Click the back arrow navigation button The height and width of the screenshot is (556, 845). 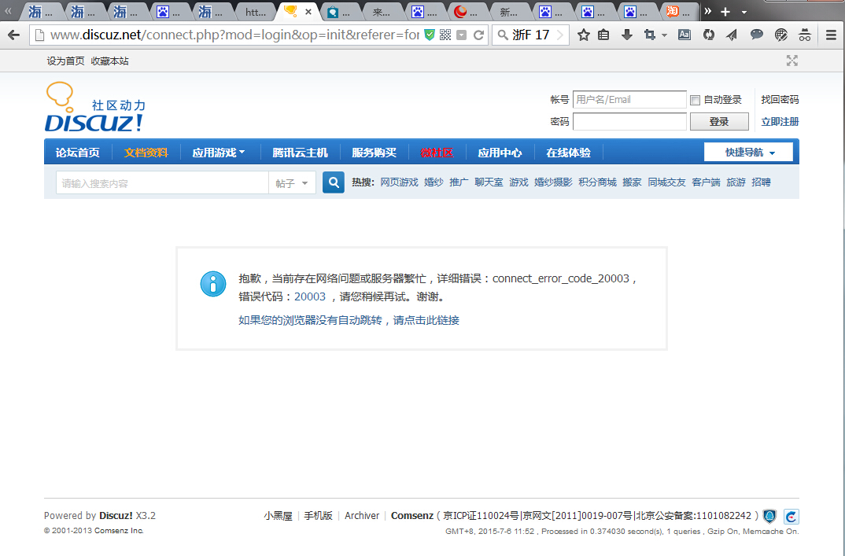pyautogui.click(x=13, y=35)
